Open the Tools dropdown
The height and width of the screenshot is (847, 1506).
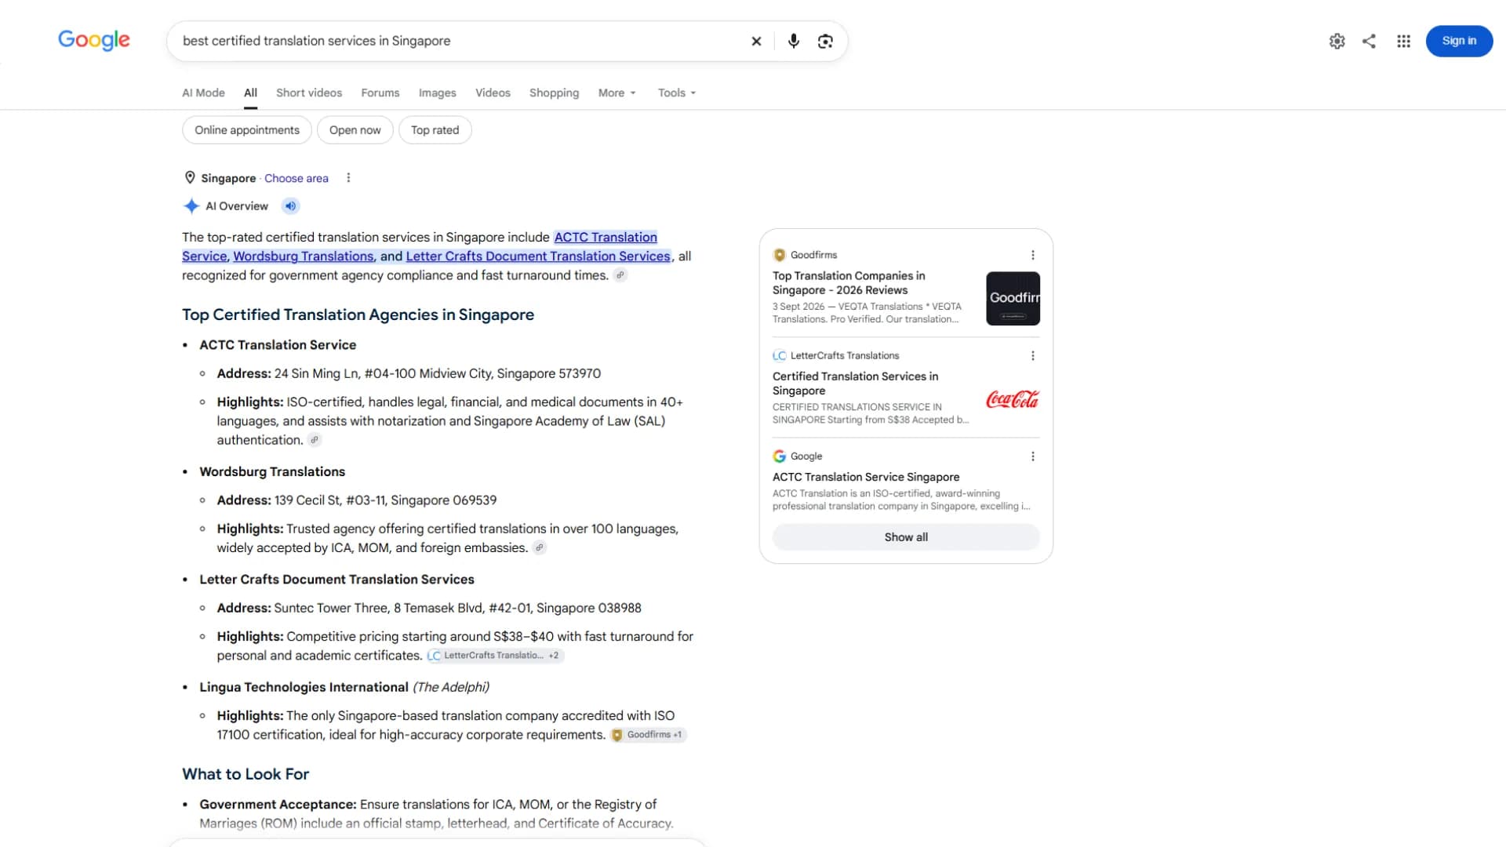click(x=676, y=93)
